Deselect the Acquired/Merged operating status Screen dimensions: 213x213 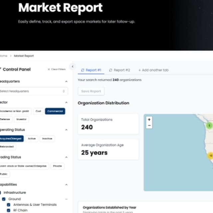tap(11, 138)
